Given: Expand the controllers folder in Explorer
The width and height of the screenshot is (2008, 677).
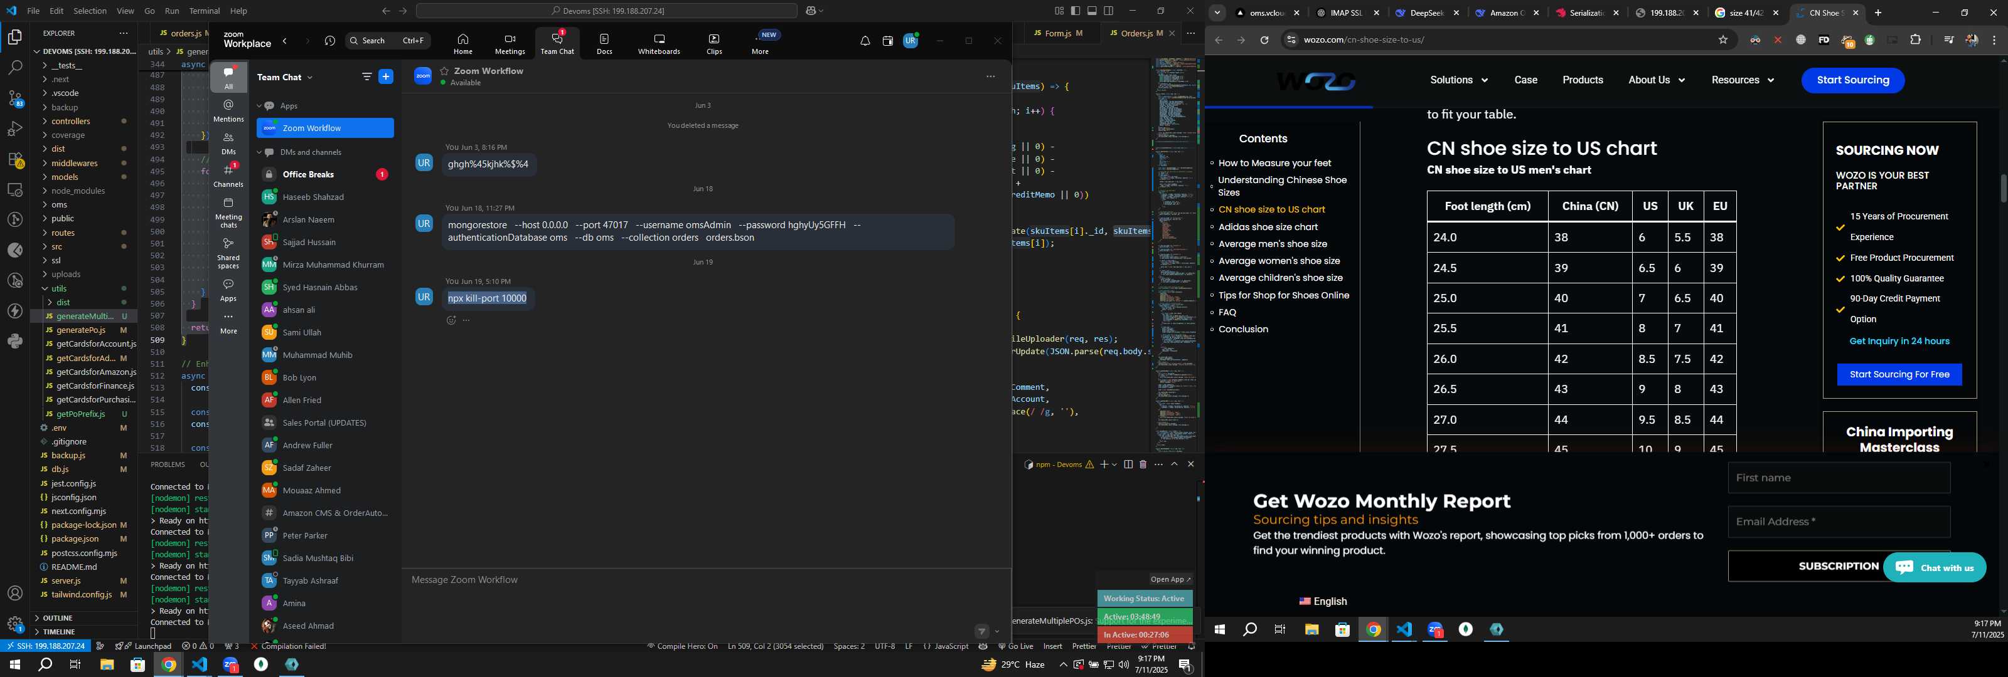Looking at the screenshot, I should coord(84,122).
